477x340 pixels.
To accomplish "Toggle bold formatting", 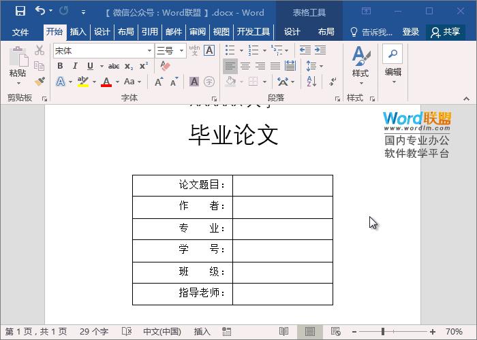I will click(60, 66).
